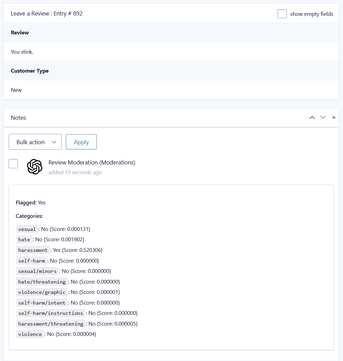Viewport: 343px width, 361px height.
Task: Select the Review Moderation note checkbox
Action: click(x=13, y=164)
